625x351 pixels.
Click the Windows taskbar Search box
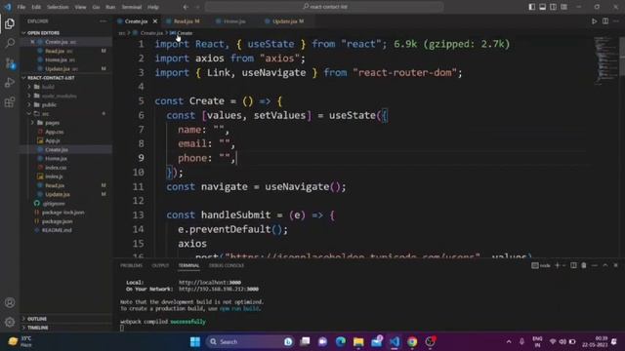pyautogui.click(x=250, y=341)
